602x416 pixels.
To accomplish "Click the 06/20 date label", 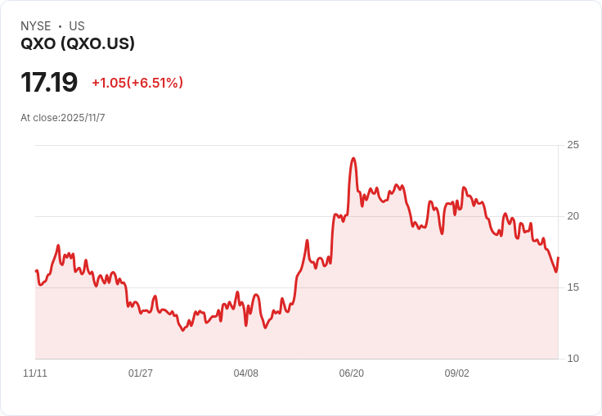I will coord(351,373).
